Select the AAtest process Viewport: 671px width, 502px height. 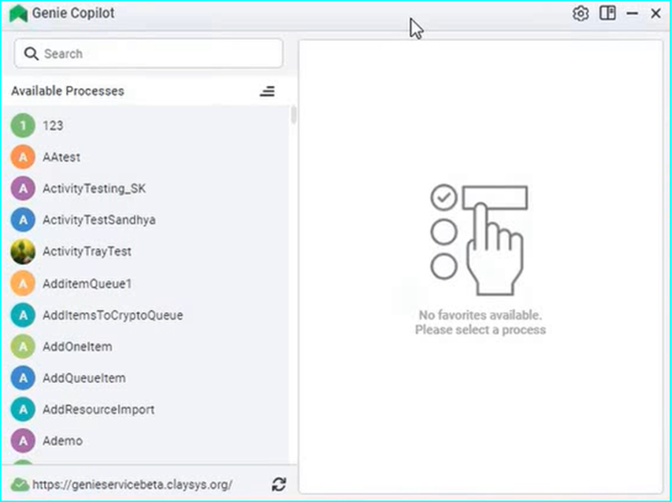click(x=146, y=157)
